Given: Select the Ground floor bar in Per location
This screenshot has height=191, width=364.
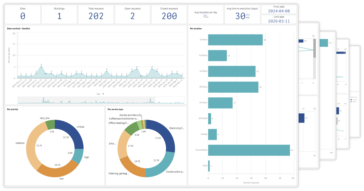Looking at the screenshot, I should [249, 150].
